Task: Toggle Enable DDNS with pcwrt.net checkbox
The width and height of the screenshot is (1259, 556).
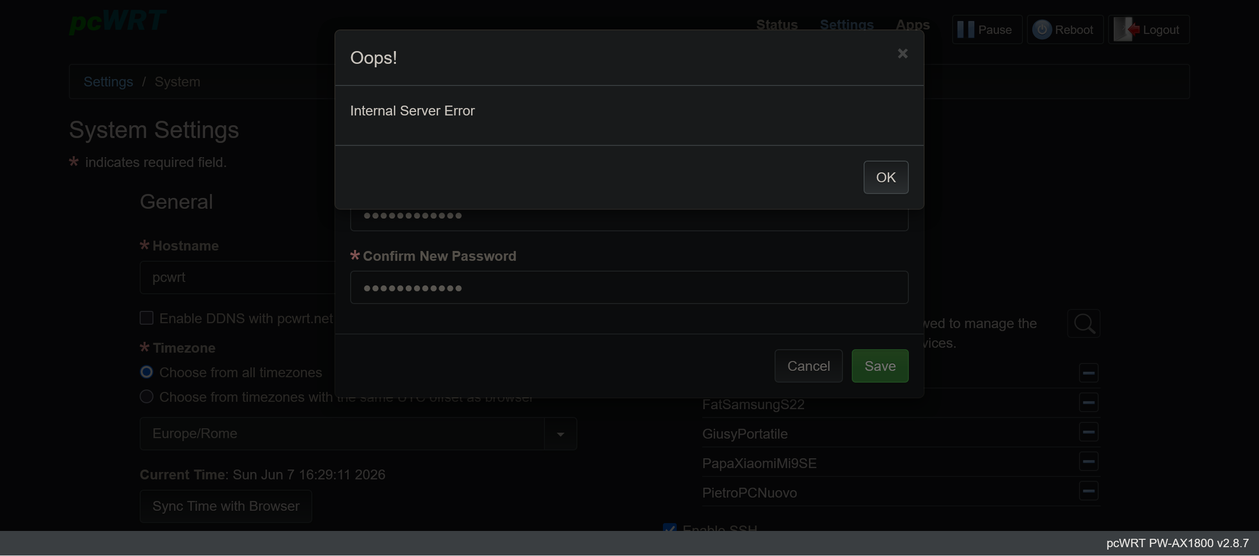Action: point(147,318)
